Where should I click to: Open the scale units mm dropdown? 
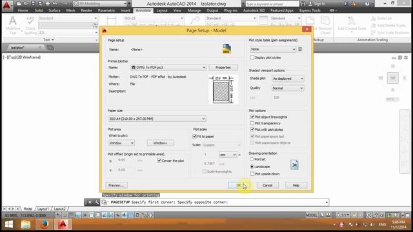(228, 155)
